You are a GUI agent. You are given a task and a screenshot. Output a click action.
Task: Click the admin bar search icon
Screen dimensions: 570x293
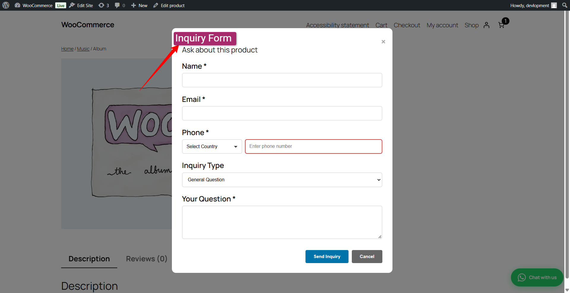pyautogui.click(x=565, y=5)
